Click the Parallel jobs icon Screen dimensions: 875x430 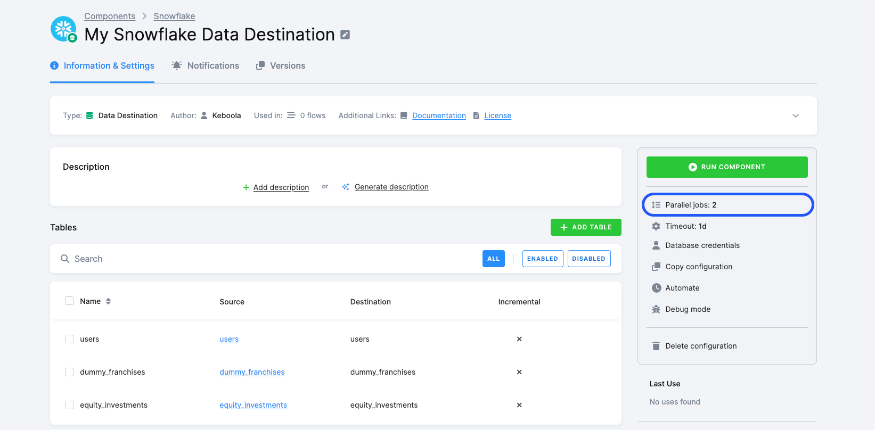tap(656, 205)
